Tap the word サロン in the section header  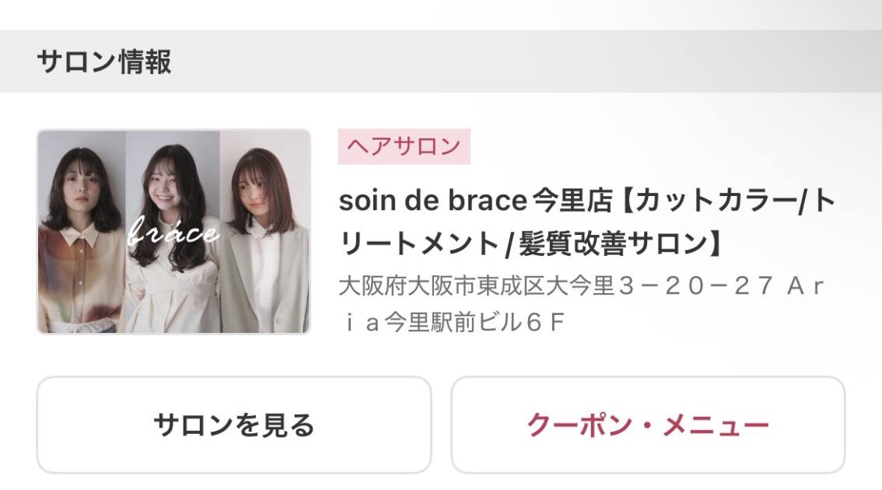point(75,62)
